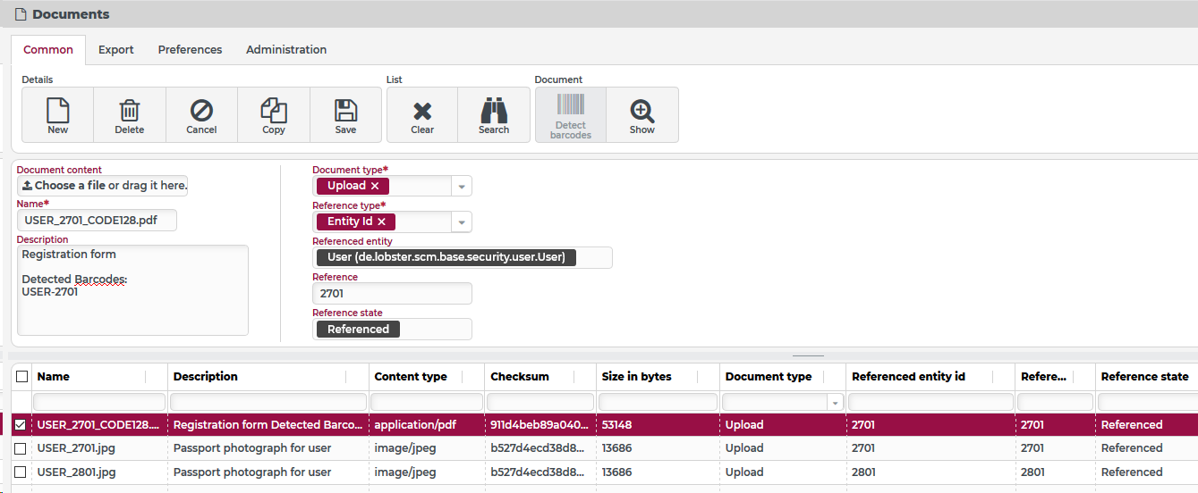The width and height of the screenshot is (1198, 493).
Task: Sort by the Content type column header
Action: [x=411, y=377]
